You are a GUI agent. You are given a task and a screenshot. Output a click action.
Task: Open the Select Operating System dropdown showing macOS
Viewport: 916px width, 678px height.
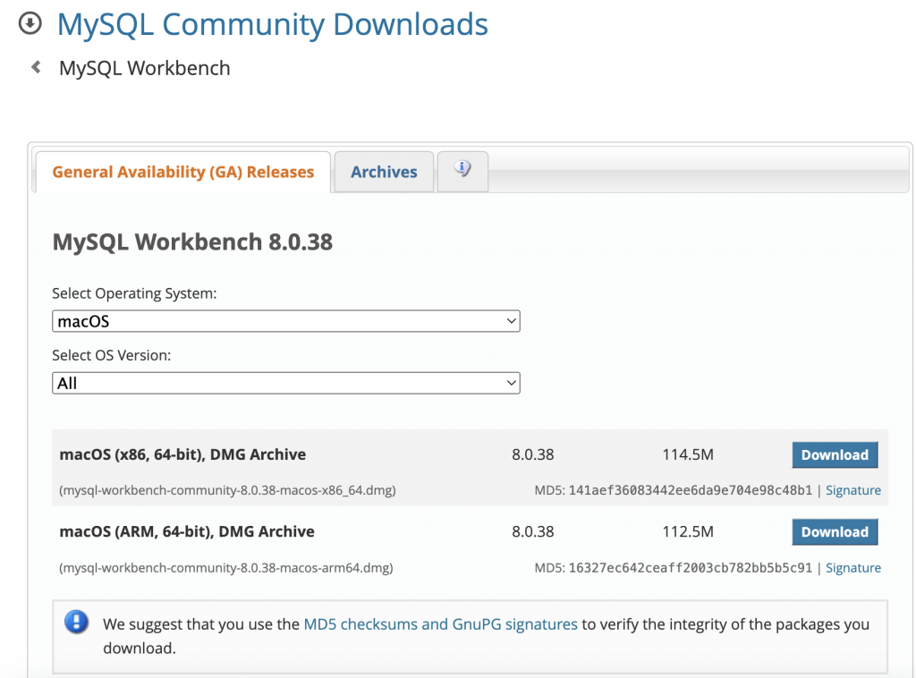pos(286,321)
